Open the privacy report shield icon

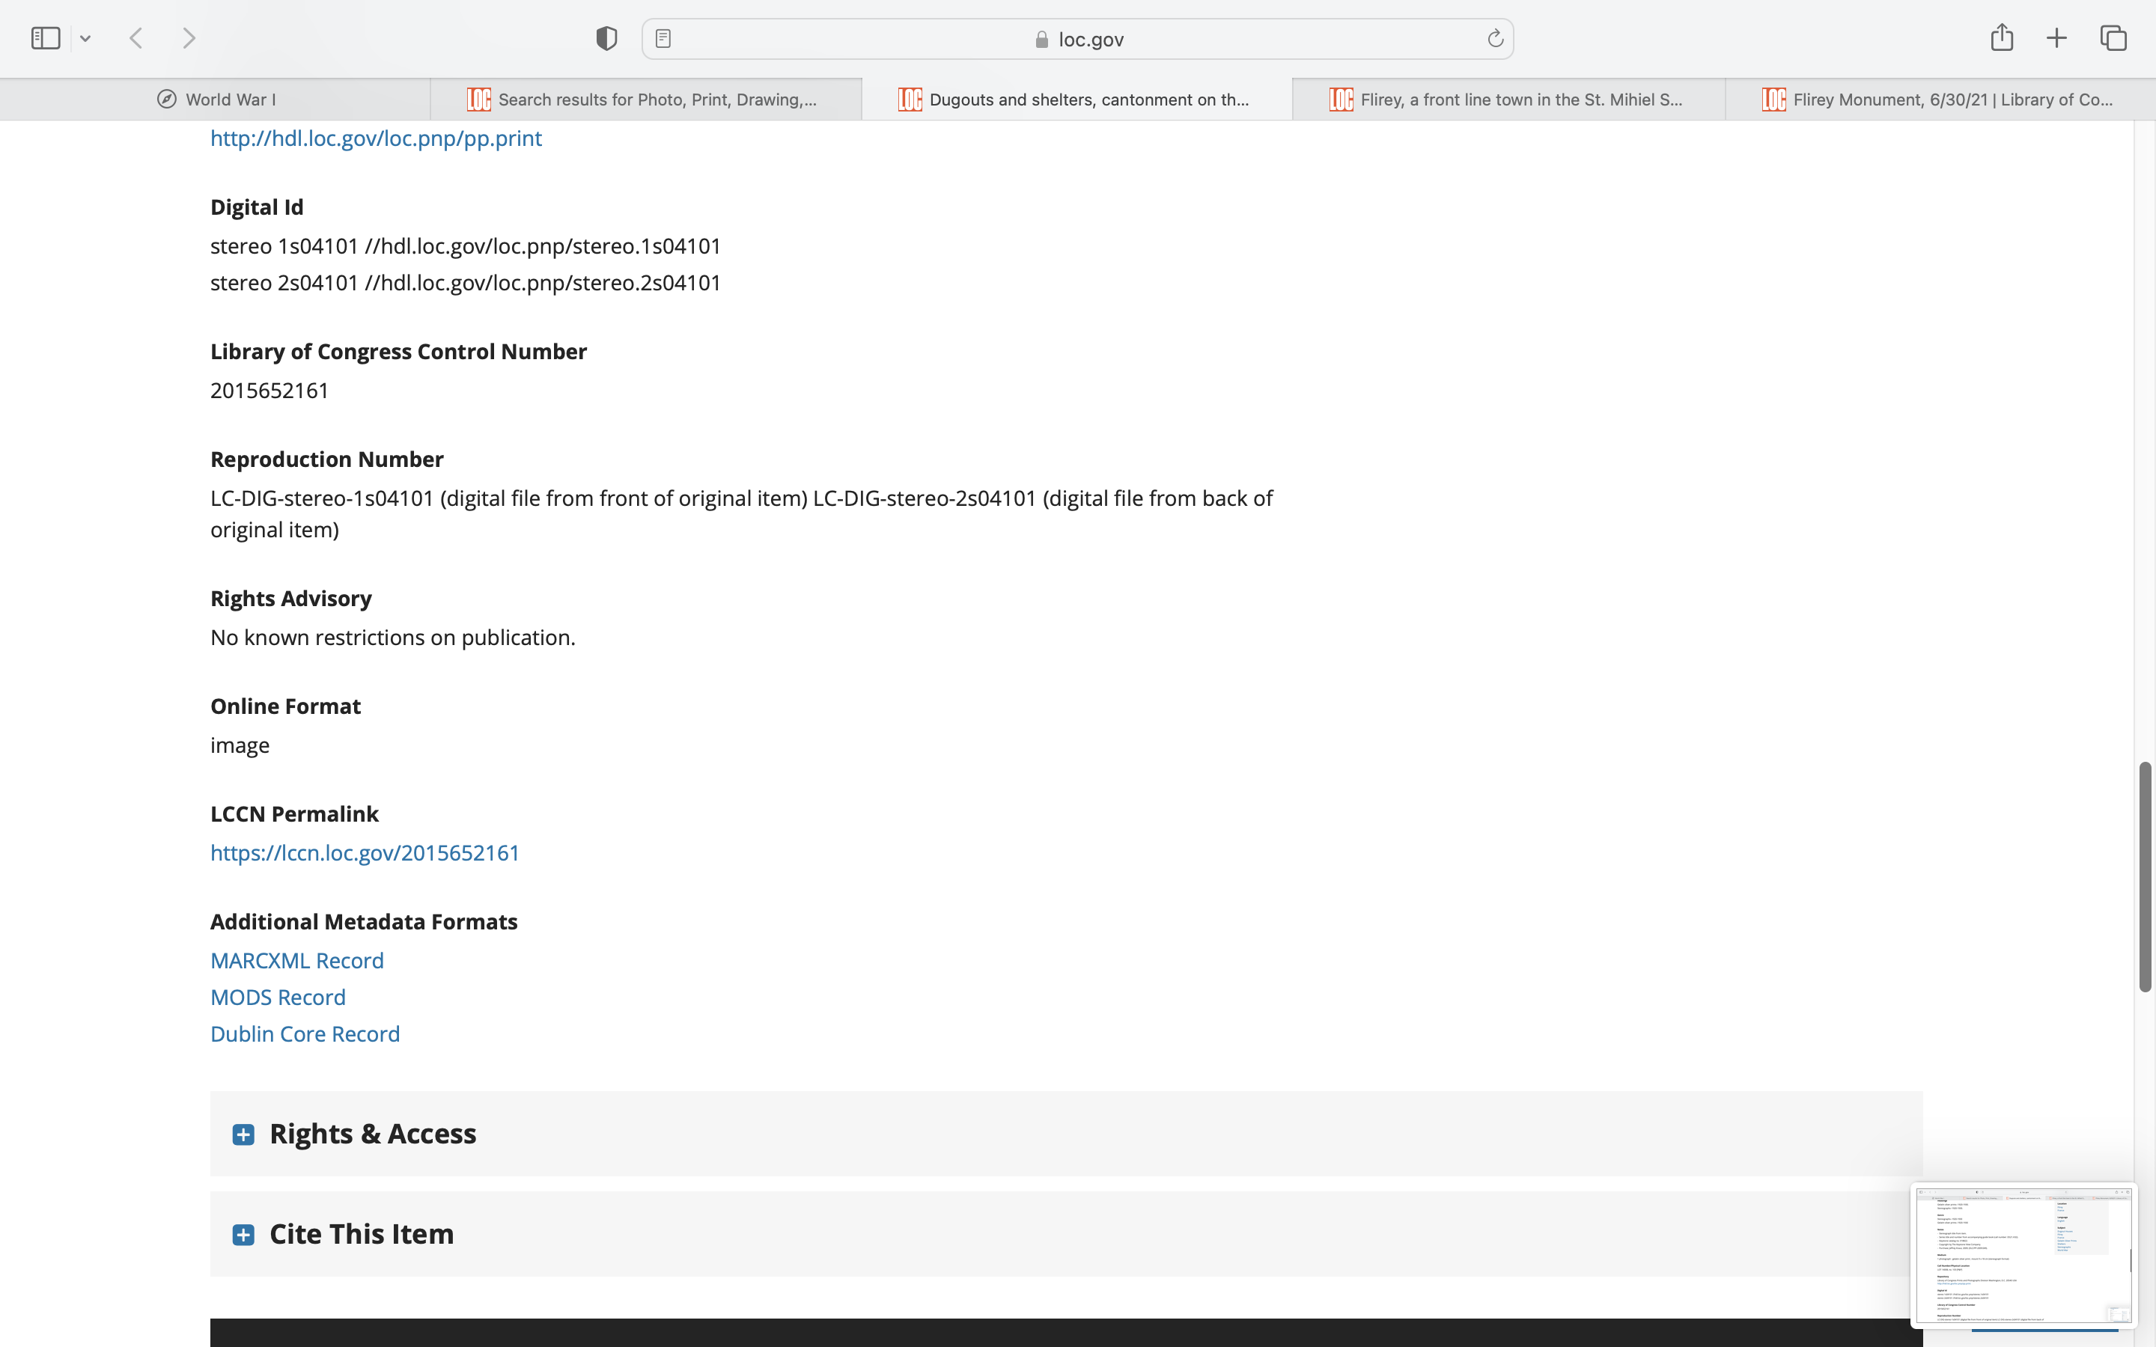click(x=606, y=38)
